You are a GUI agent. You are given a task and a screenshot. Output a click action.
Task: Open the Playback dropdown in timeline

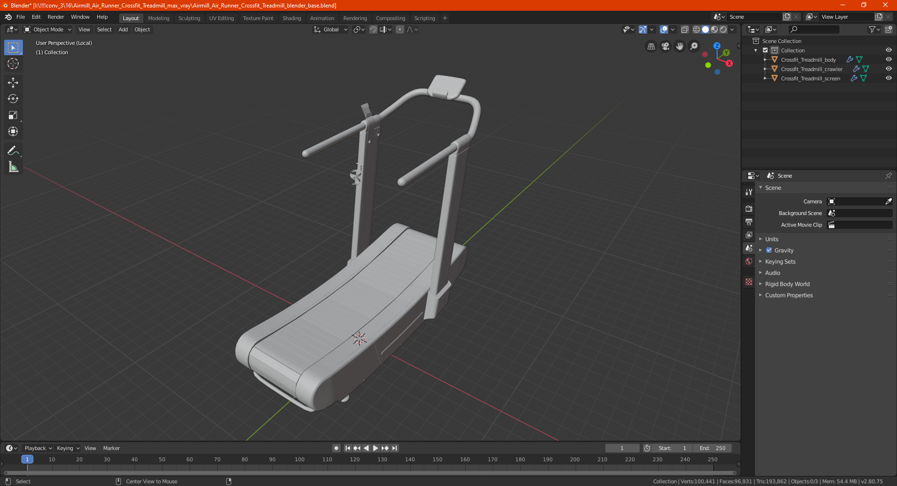coord(37,448)
